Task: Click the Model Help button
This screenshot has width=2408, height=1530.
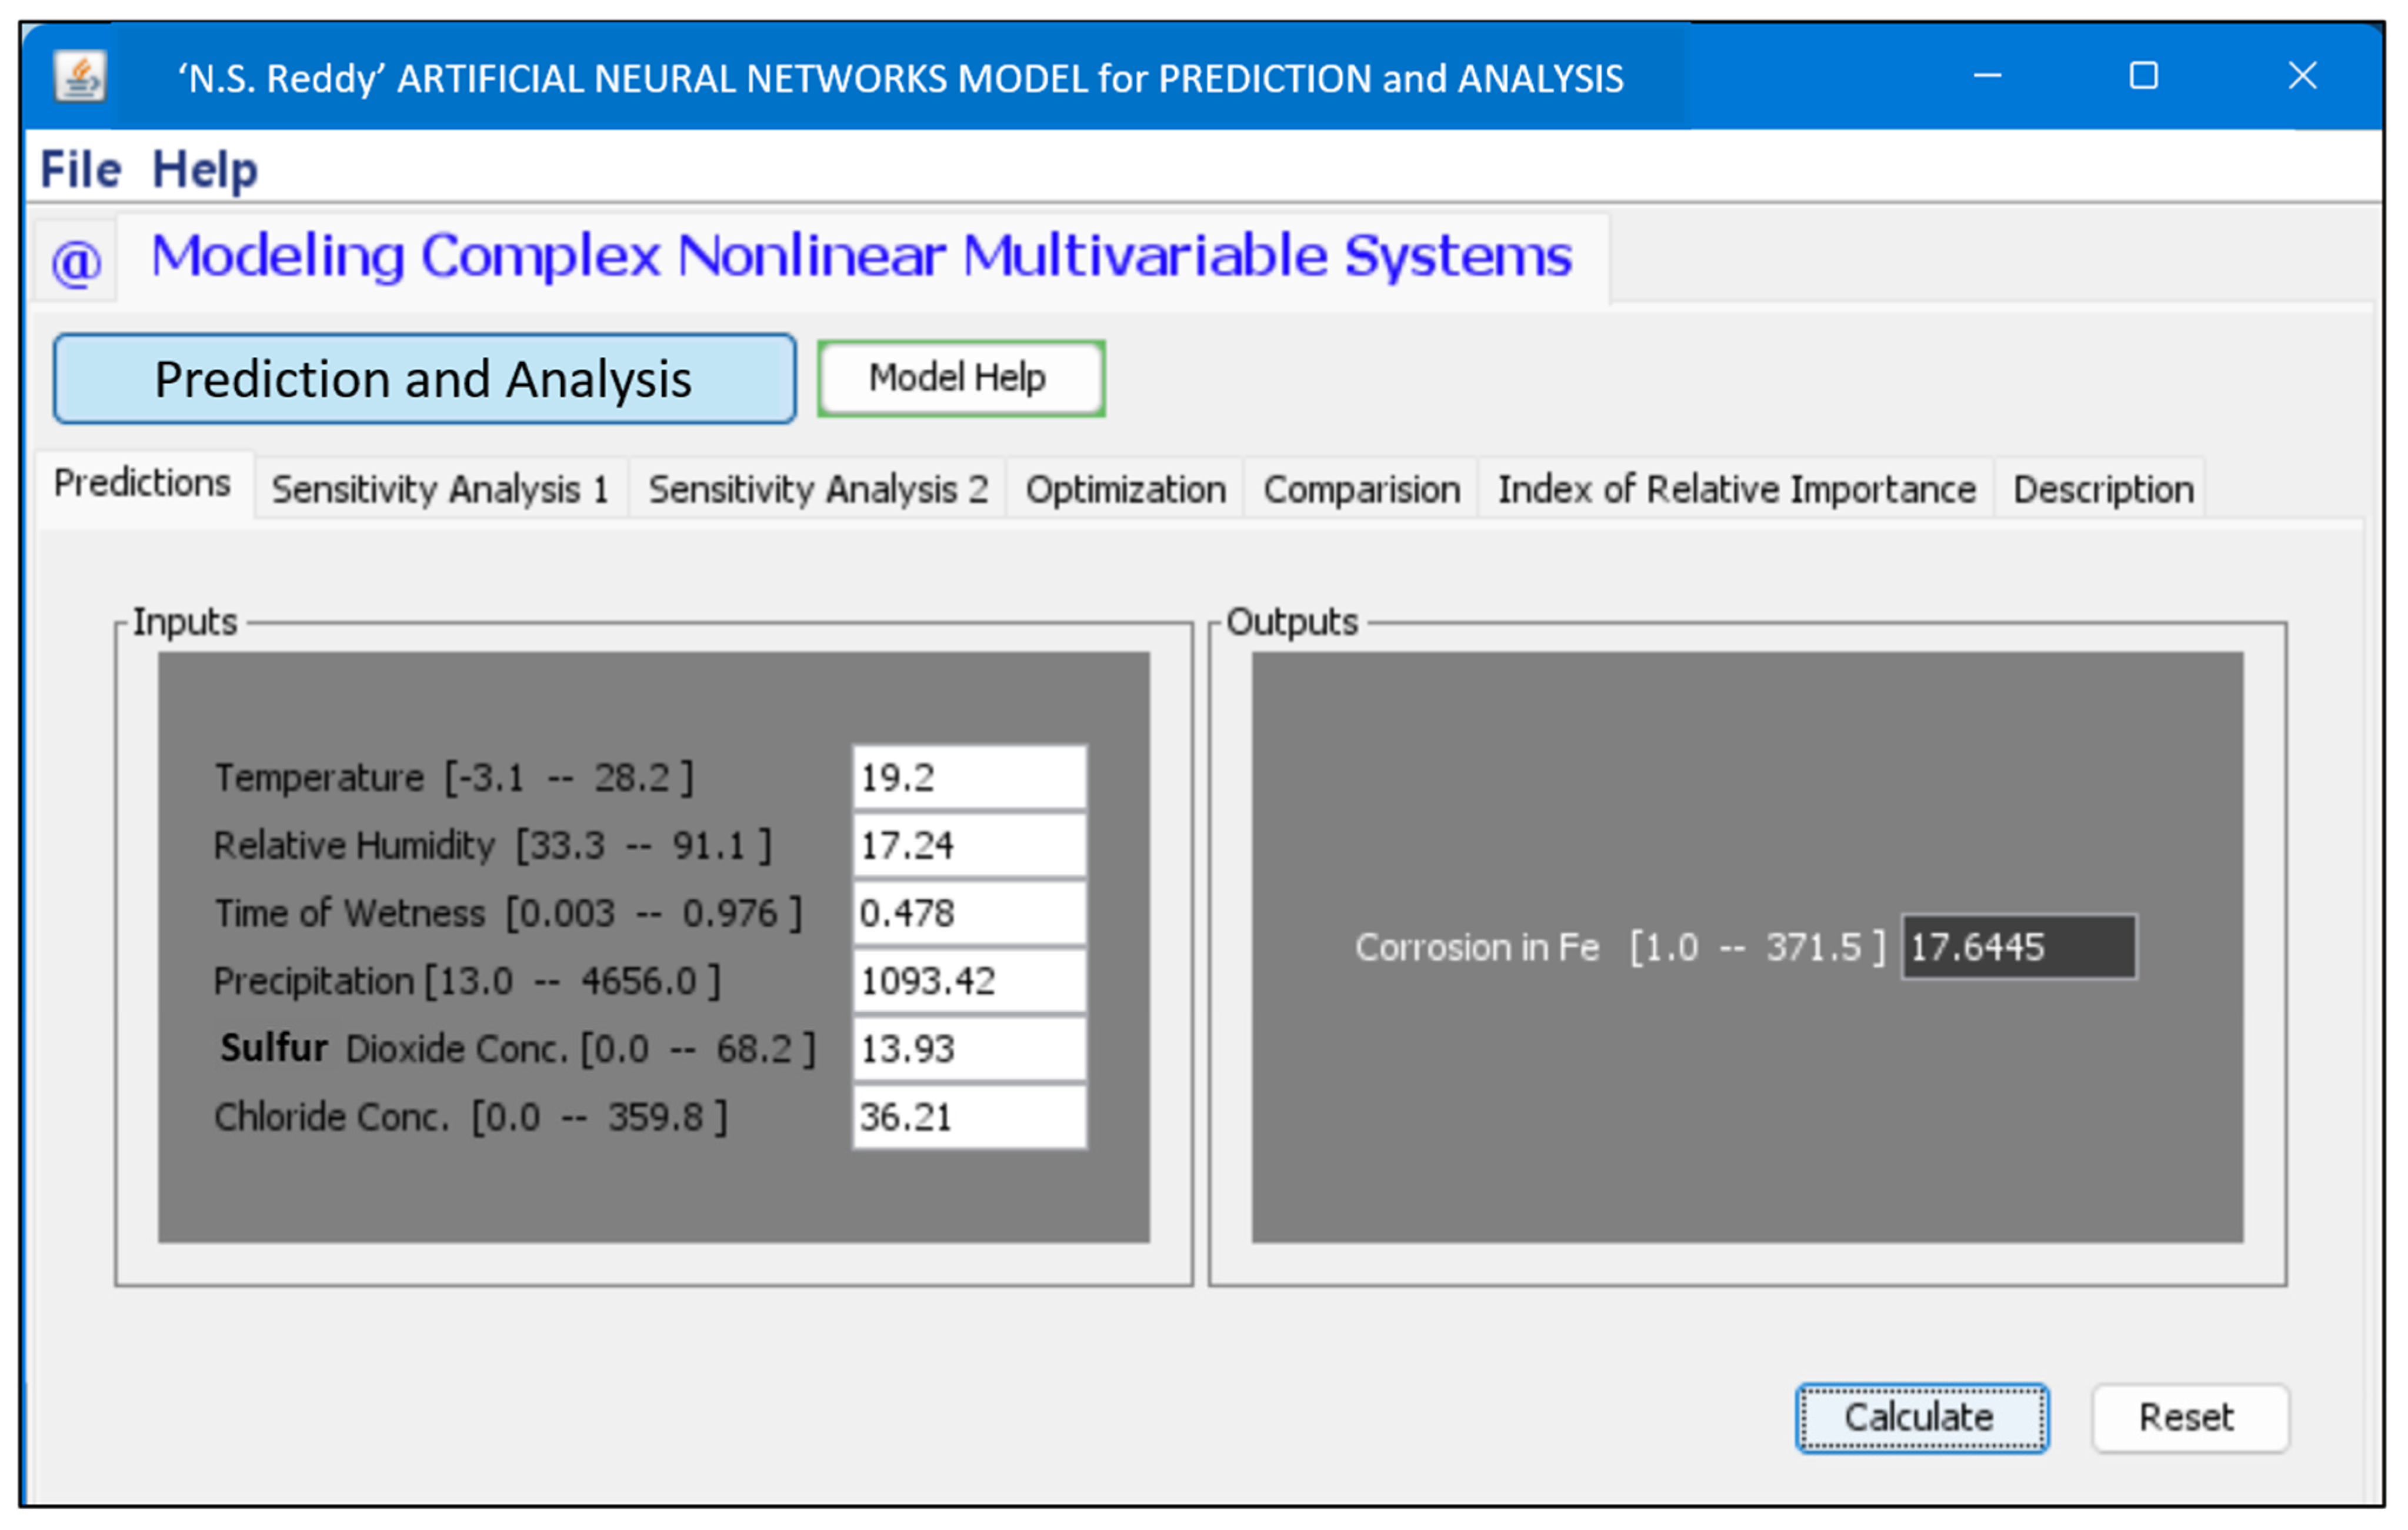Action: [960, 378]
